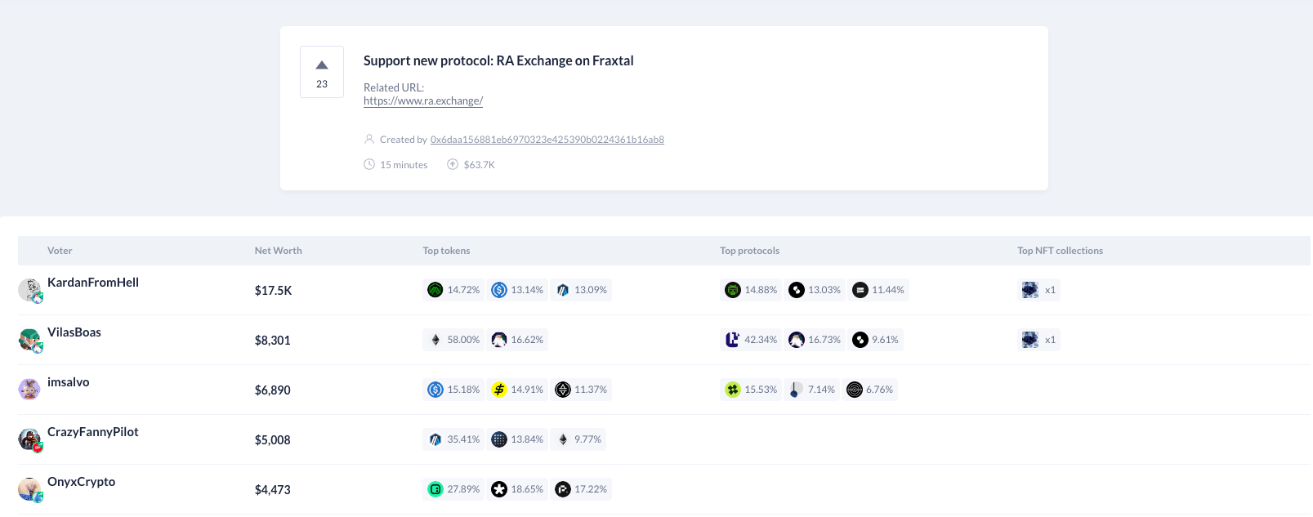Open the ra.exchange related URL link

(x=423, y=101)
